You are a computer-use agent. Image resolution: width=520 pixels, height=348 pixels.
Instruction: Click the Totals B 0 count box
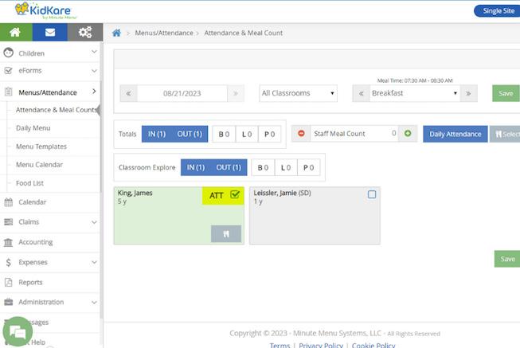pos(224,134)
